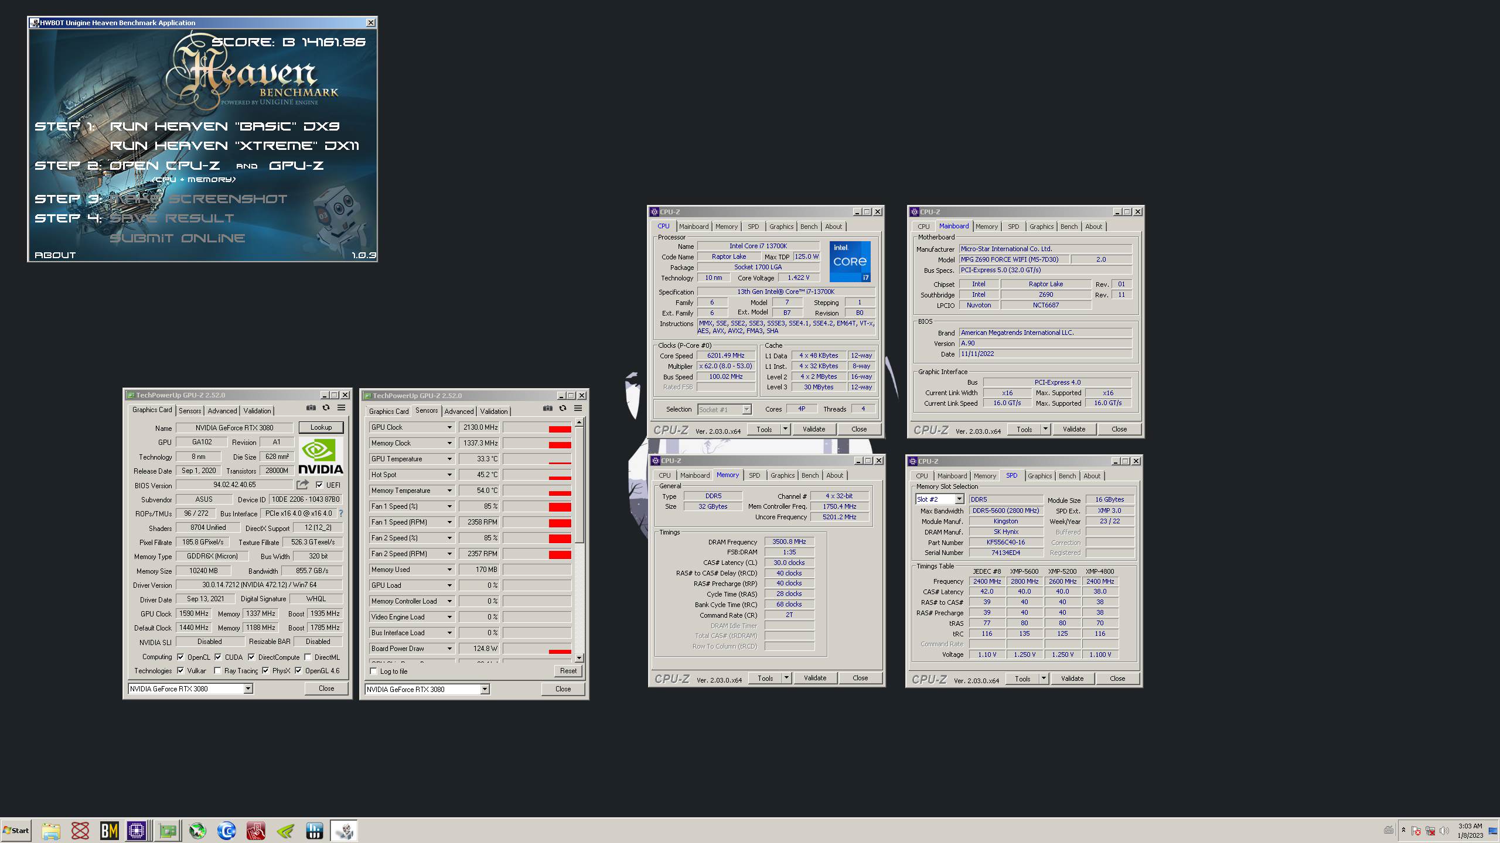Click the camera icon in GPU-Z Sensors window
The height and width of the screenshot is (843, 1500).
[548, 409]
